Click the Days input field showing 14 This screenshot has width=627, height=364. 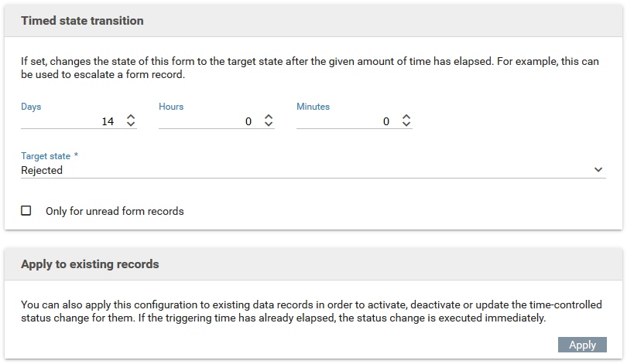[70, 121]
